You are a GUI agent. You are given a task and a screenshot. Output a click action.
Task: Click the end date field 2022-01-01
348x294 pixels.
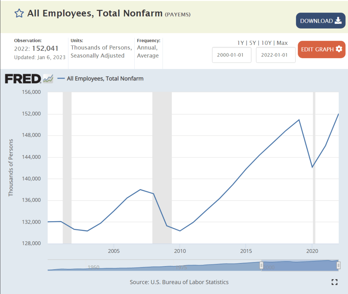(276, 55)
